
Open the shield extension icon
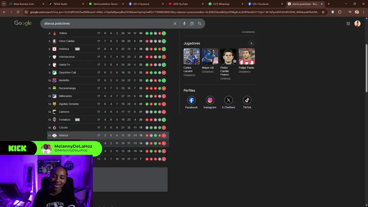(x=333, y=12)
